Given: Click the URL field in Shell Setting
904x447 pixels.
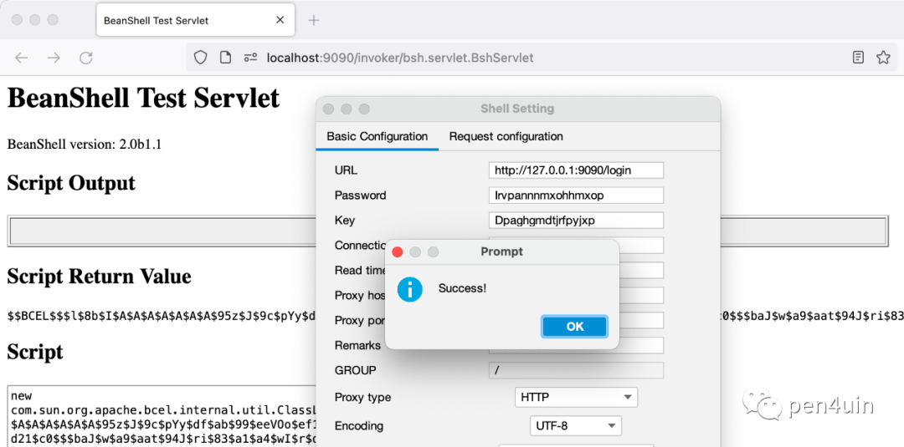Looking at the screenshot, I should pos(576,170).
